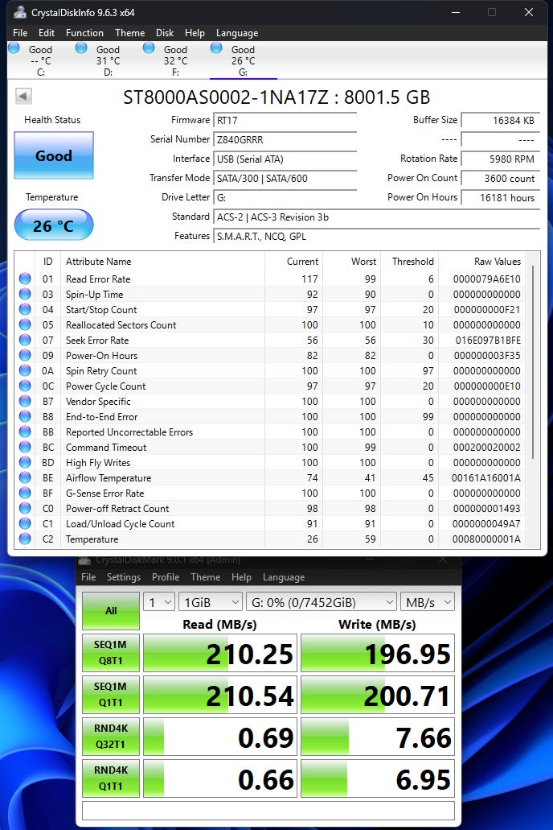Viewport: 553px width, 830px height.
Task: Open CrystalDiskMark Theme menu
Action: pos(205,577)
